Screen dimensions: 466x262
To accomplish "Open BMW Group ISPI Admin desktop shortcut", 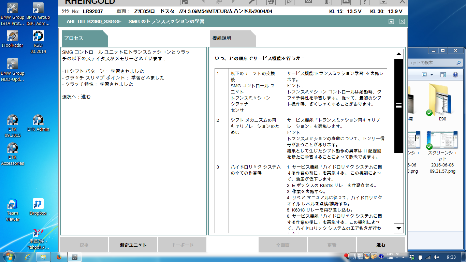I will (x=38, y=14).
